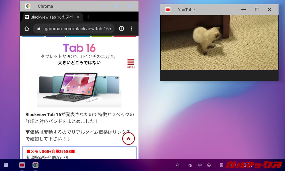Click the Tab 16 tablet product image
This screenshot has width=285, height=171.
[79, 89]
